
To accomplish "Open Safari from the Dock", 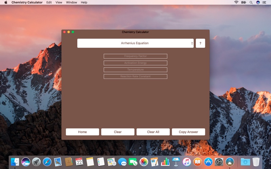I will pos(47,162).
